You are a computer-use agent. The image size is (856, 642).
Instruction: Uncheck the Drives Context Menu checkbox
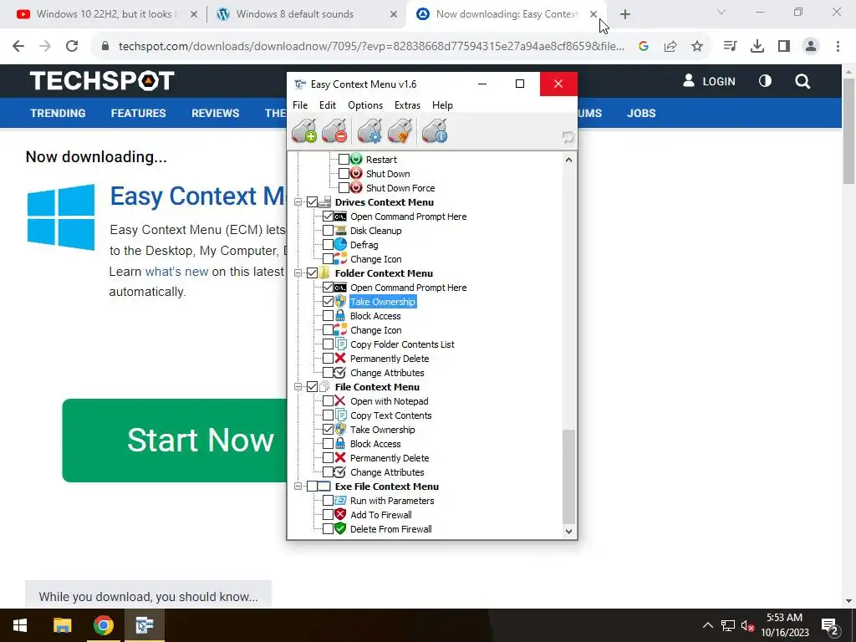[313, 202]
